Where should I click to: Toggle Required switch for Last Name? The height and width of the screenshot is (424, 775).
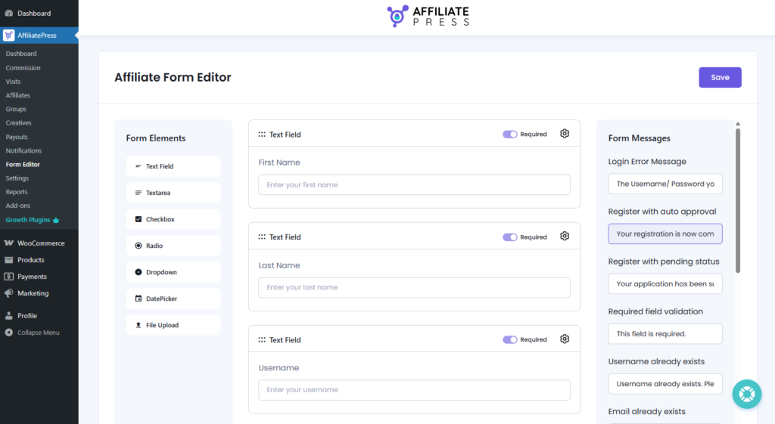click(x=509, y=237)
